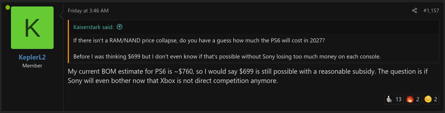The width and height of the screenshot is (445, 113).
Task: Click the up-arrow icon beside Kaiserstark said
Action: [x=120, y=27]
